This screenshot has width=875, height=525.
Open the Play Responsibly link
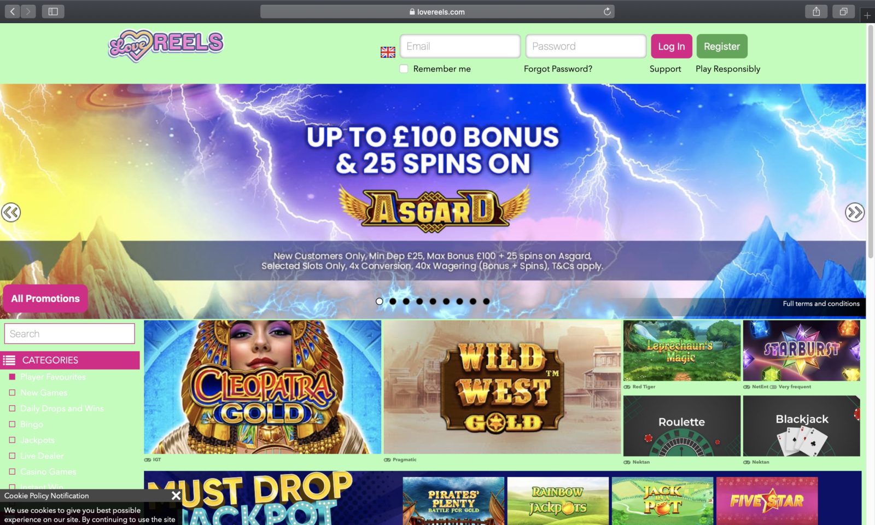pyautogui.click(x=728, y=69)
